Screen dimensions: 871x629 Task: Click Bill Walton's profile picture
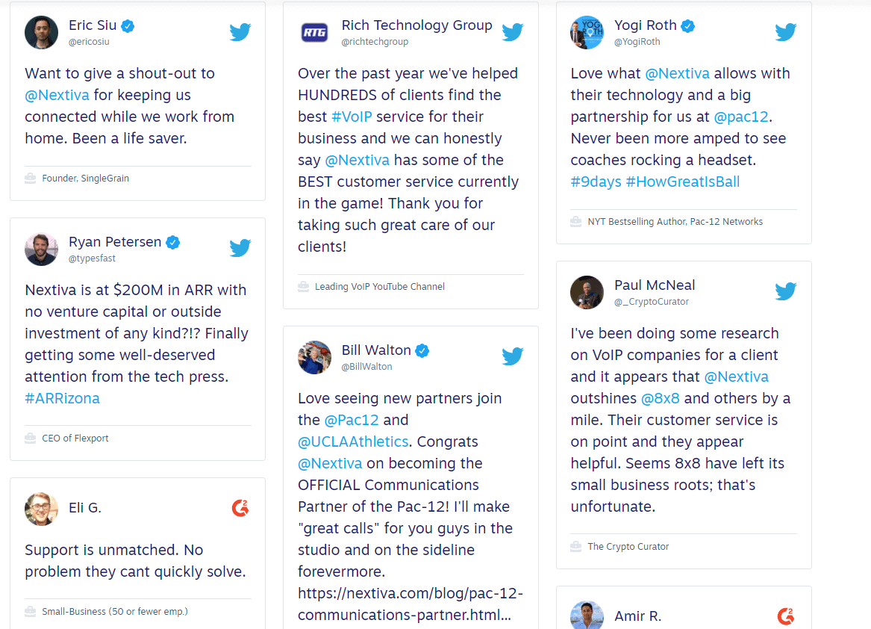click(x=314, y=357)
